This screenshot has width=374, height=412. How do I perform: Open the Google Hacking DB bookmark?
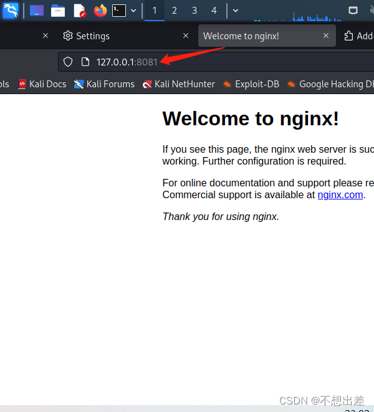point(330,84)
